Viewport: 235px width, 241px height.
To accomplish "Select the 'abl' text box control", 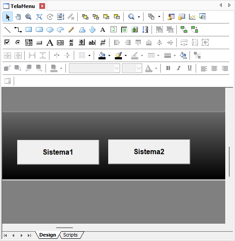I will 92,43.
